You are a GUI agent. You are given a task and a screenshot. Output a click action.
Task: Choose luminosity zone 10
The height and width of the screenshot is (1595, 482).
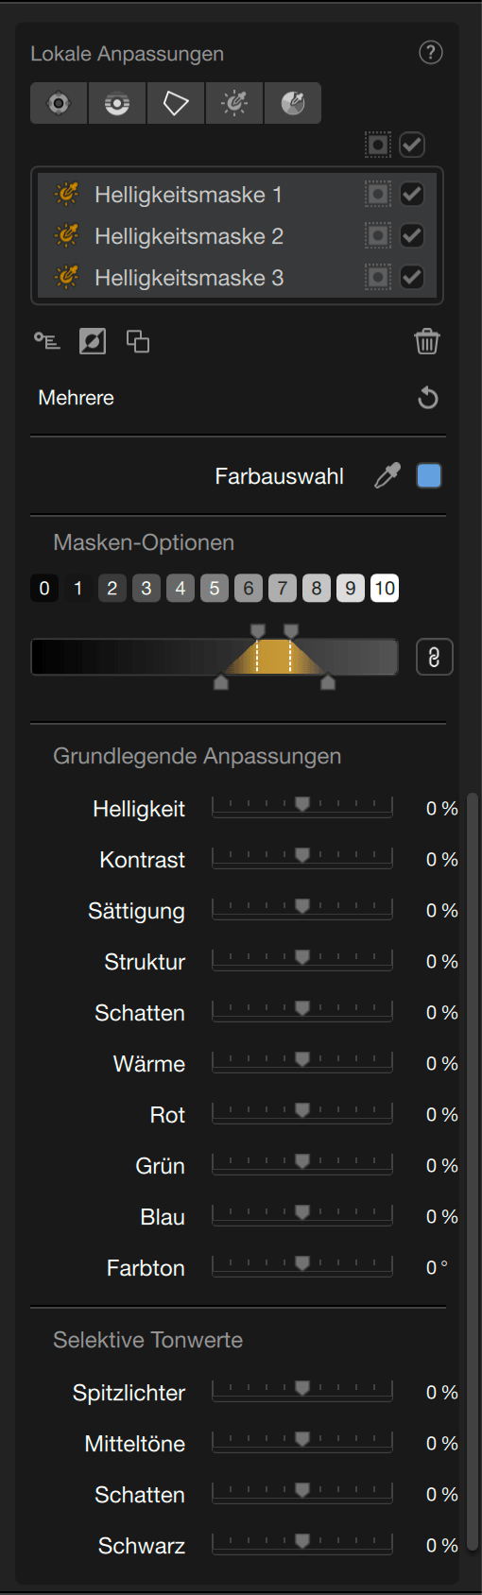pos(385,589)
